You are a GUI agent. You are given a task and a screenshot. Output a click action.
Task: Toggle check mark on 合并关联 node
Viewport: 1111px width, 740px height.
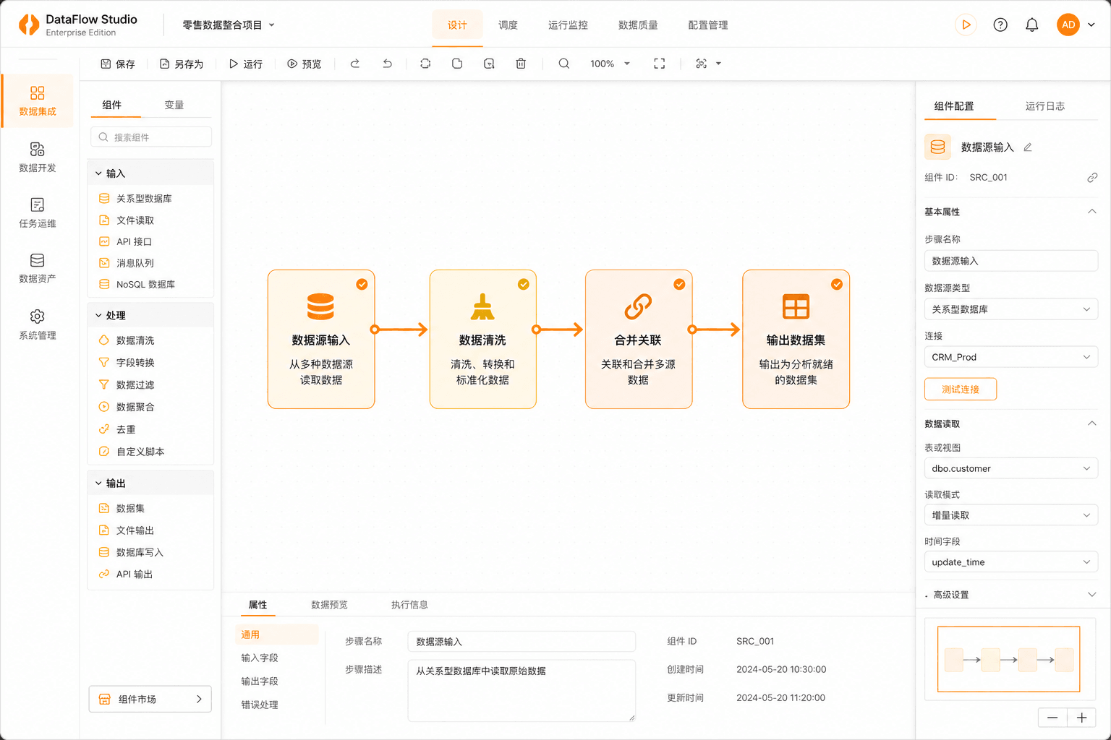pyautogui.click(x=679, y=284)
